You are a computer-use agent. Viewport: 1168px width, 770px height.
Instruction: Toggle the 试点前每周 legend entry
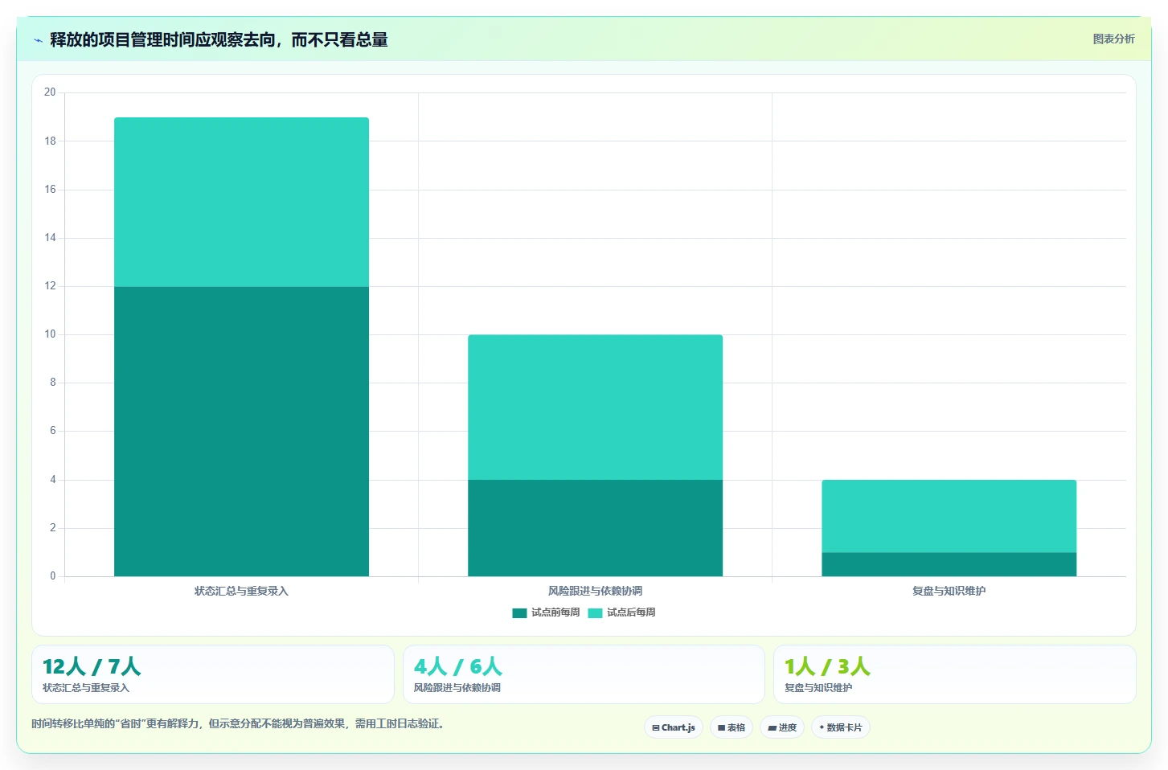pos(546,612)
